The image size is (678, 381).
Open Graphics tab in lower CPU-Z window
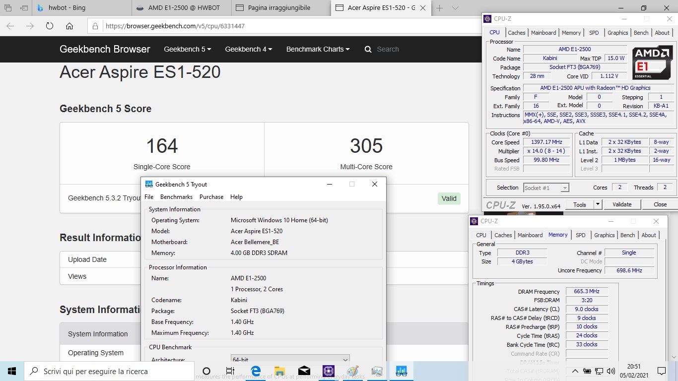pos(604,235)
